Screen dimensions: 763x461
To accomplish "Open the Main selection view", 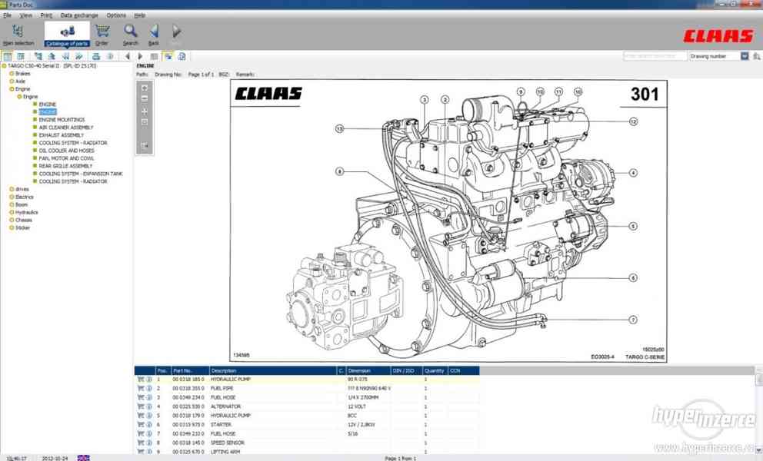I will click(18, 35).
